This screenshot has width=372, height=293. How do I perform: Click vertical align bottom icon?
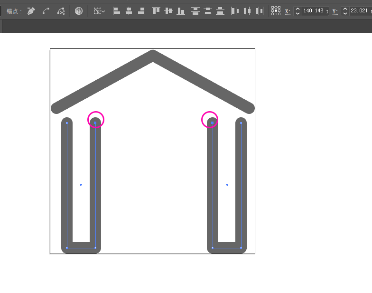pos(181,11)
